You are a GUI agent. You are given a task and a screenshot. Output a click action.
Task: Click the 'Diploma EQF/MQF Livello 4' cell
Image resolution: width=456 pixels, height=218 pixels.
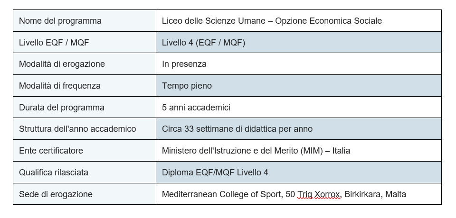299,173
